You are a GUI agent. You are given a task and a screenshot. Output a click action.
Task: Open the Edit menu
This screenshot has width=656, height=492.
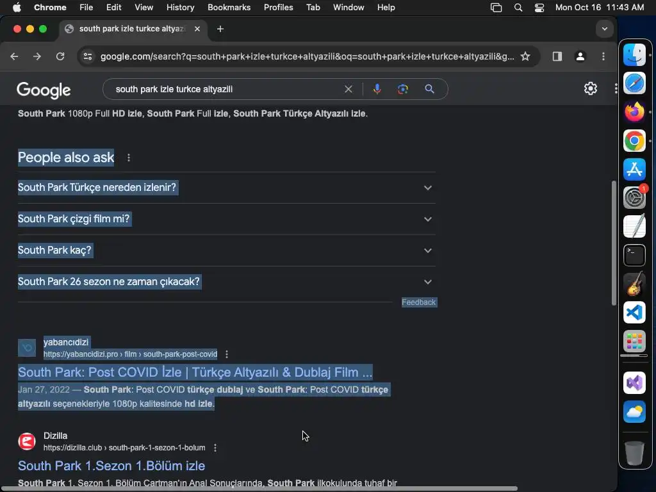[x=113, y=8]
